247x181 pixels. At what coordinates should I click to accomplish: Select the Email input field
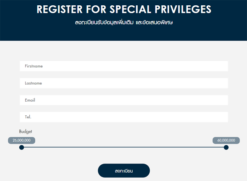(123, 100)
